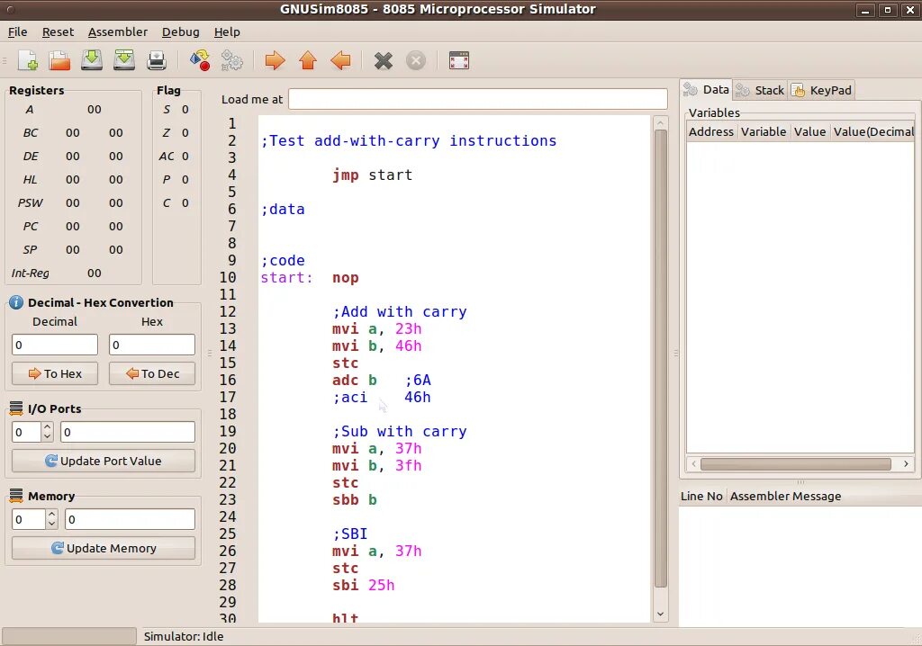Increase the Memory address spinner
This screenshot has height=646, width=922.
51,515
